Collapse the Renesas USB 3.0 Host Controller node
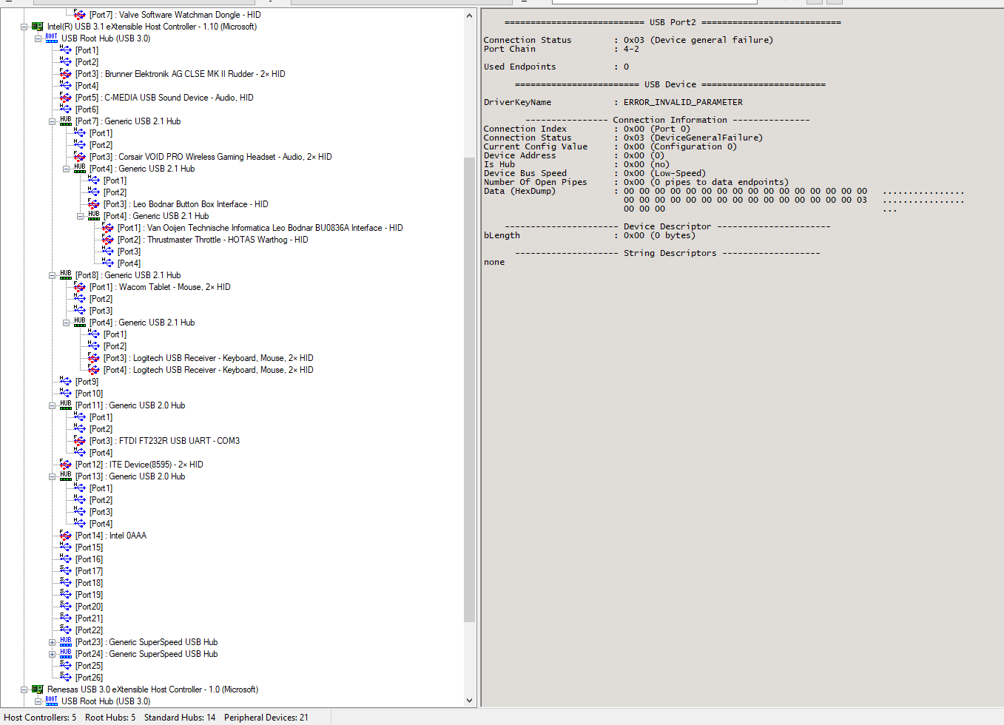 [x=24, y=689]
